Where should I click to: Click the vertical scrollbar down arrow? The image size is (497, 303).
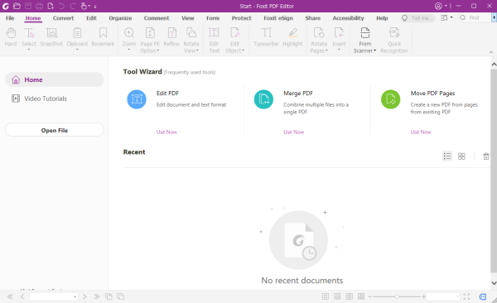[x=494, y=283]
